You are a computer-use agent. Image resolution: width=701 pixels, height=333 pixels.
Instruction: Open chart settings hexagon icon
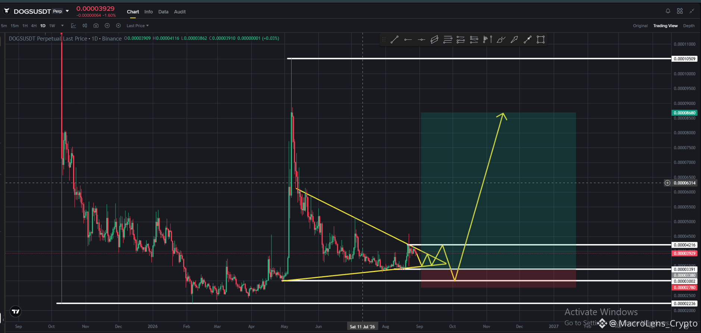tap(118, 26)
